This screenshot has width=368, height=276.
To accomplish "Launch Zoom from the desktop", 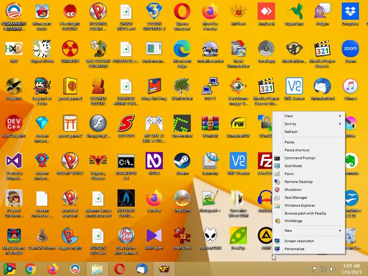I will tap(350, 52).
